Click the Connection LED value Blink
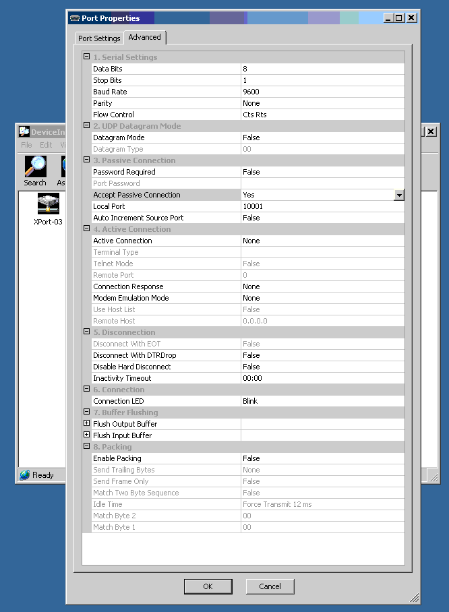 (322, 401)
